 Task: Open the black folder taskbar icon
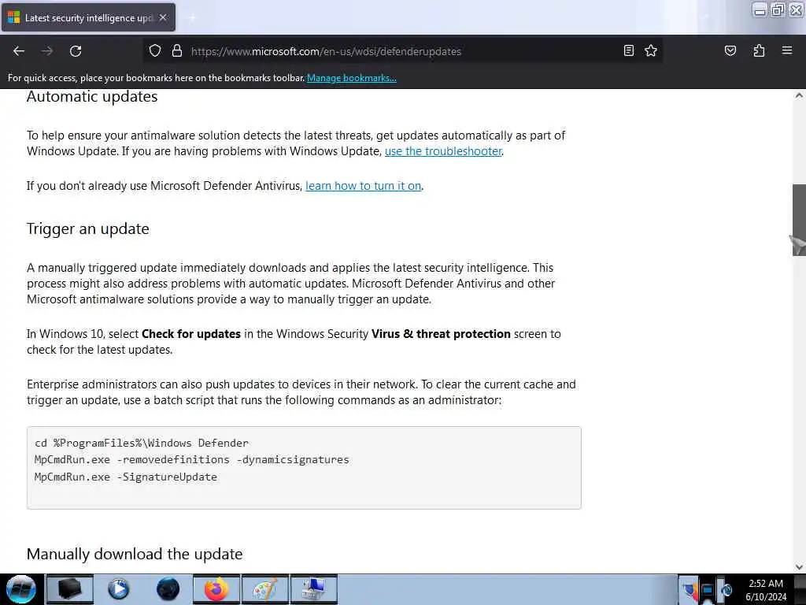(70, 589)
